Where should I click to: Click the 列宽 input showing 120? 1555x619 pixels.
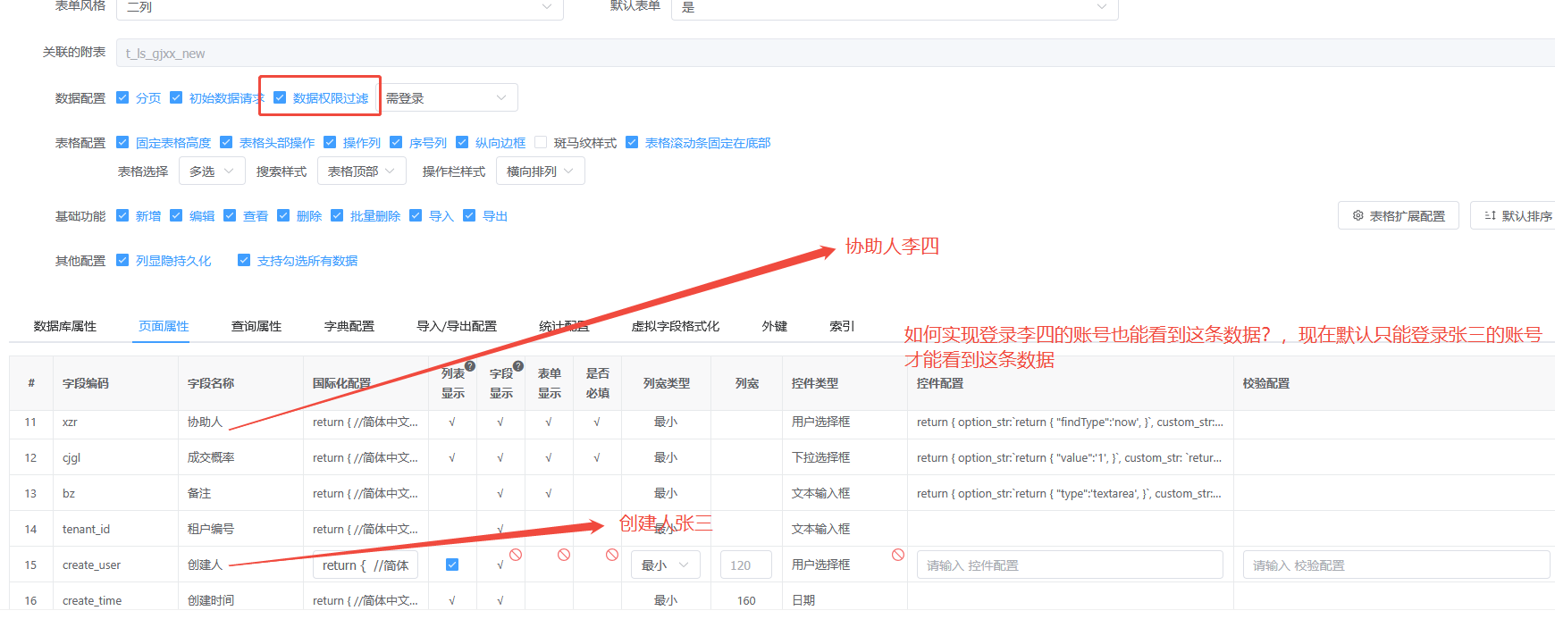coord(746,565)
